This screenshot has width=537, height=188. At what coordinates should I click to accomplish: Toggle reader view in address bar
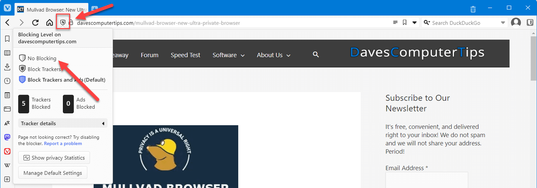point(395,23)
